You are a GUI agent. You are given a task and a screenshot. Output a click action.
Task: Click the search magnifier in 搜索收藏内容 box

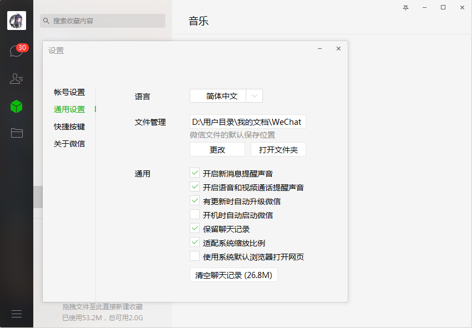45,21
